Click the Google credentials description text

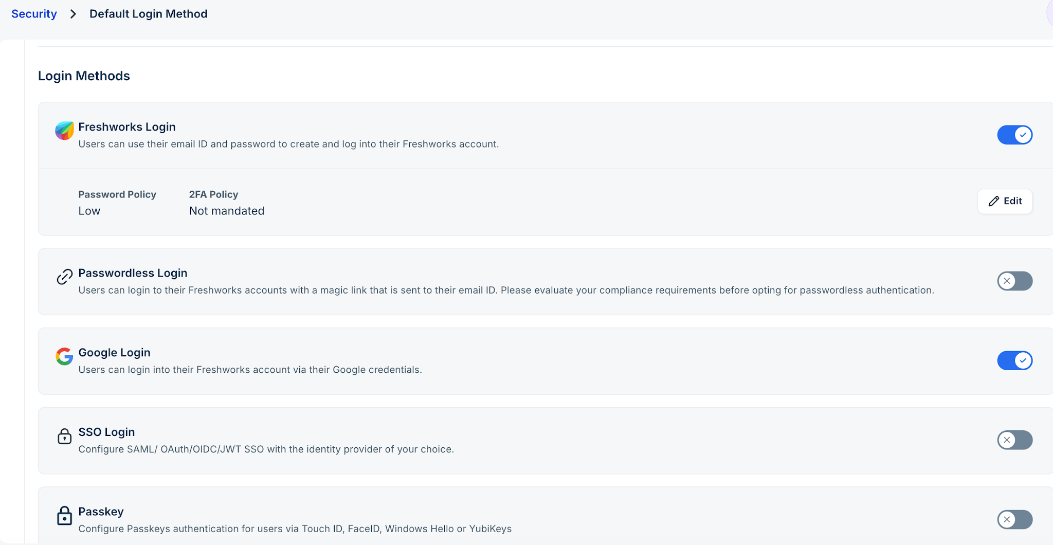[250, 370]
